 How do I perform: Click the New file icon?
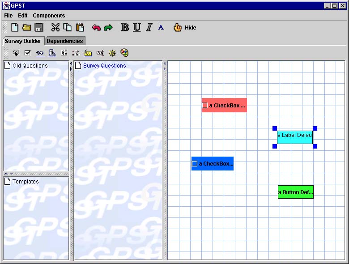click(x=15, y=27)
